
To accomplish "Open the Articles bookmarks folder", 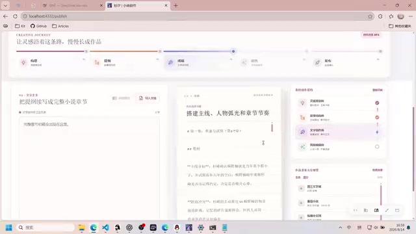I will 60,26.
